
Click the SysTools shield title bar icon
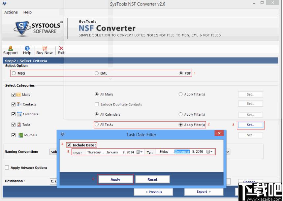point(5,4)
